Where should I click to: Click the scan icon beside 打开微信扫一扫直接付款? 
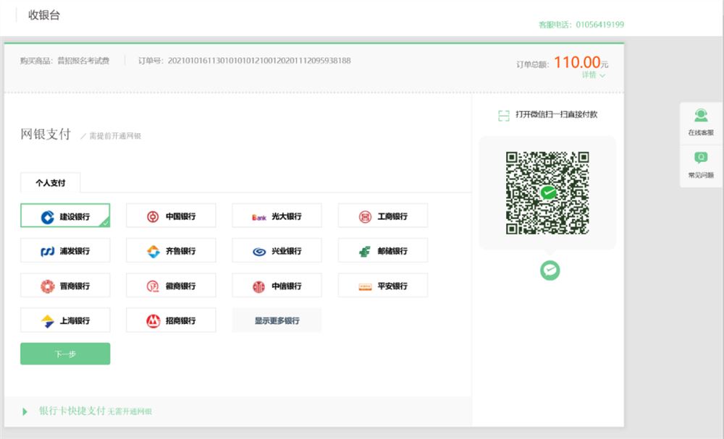pyautogui.click(x=504, y=115)
